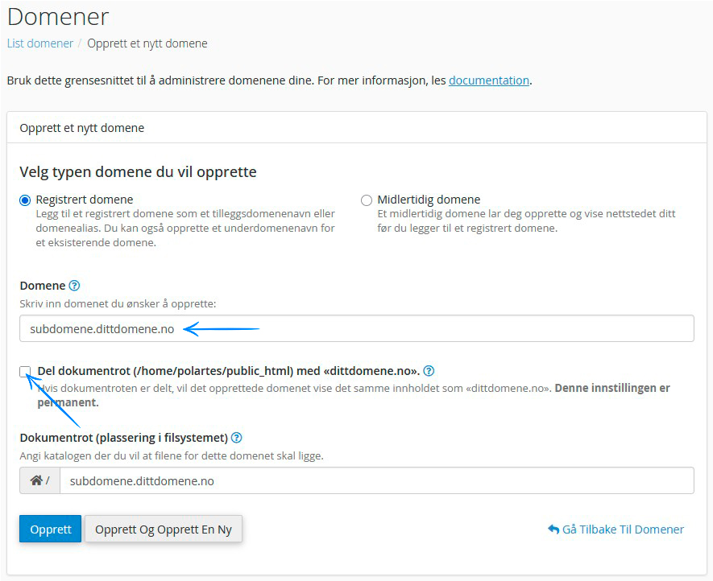713x581 pixels.
Task: Open the documentation link
Action: [x=489, y=80]
